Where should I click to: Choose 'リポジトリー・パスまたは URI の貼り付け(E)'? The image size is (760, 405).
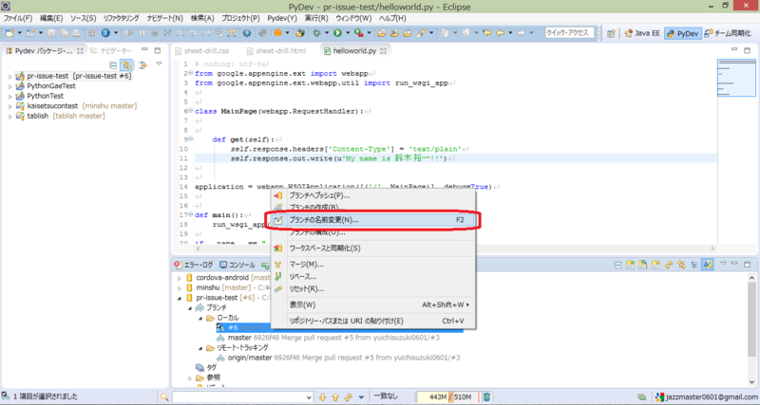coord(373,321)
